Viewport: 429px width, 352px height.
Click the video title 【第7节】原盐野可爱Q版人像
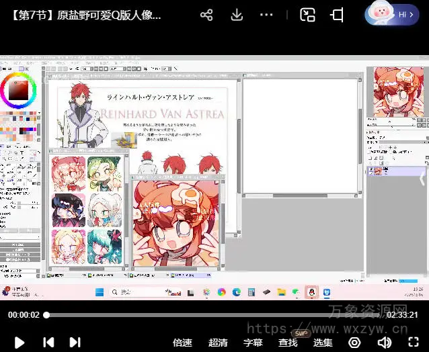86,15
